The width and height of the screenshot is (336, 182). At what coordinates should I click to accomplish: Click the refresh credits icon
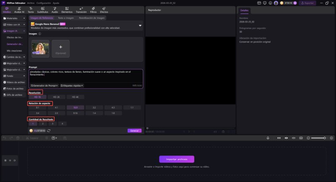click(49, 131)
